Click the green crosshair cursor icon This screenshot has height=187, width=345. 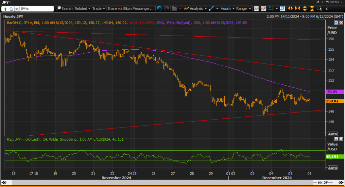(x=271, y=8)
